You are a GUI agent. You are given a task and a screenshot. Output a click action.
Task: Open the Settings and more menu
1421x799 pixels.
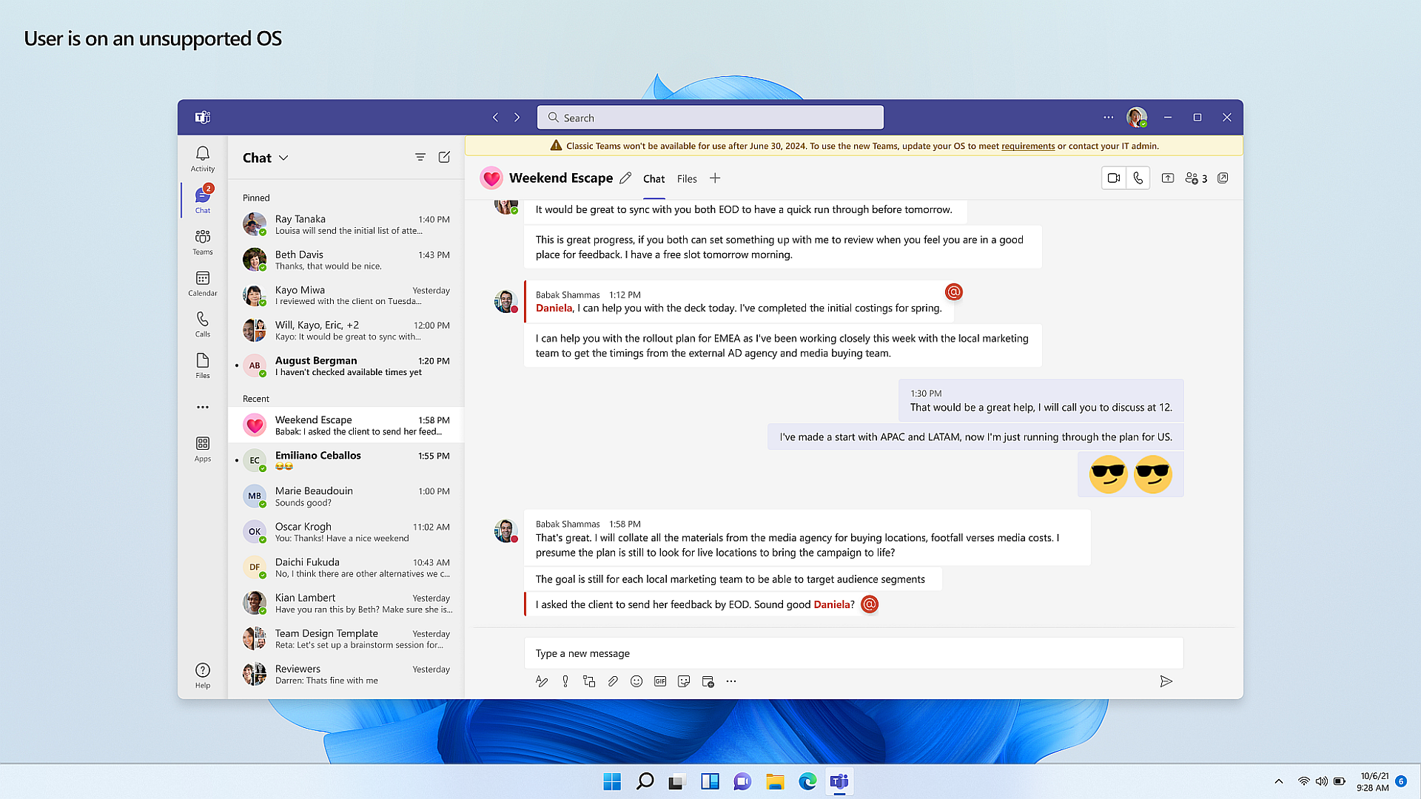click(1108, 117)
